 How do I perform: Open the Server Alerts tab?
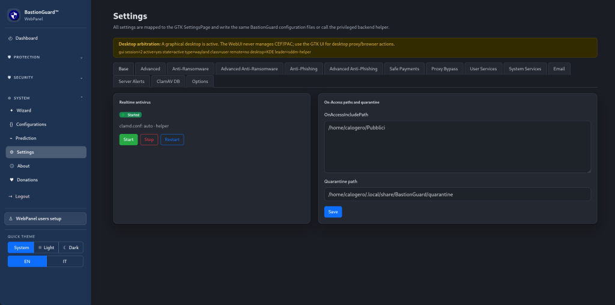point(132,81)
